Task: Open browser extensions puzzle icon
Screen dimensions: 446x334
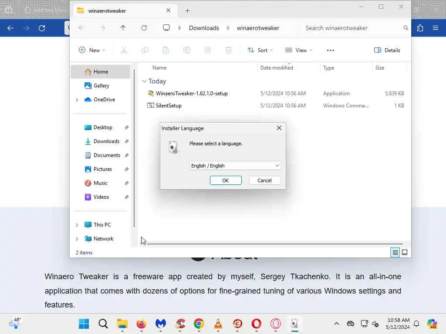Action: tap(420, 28)
